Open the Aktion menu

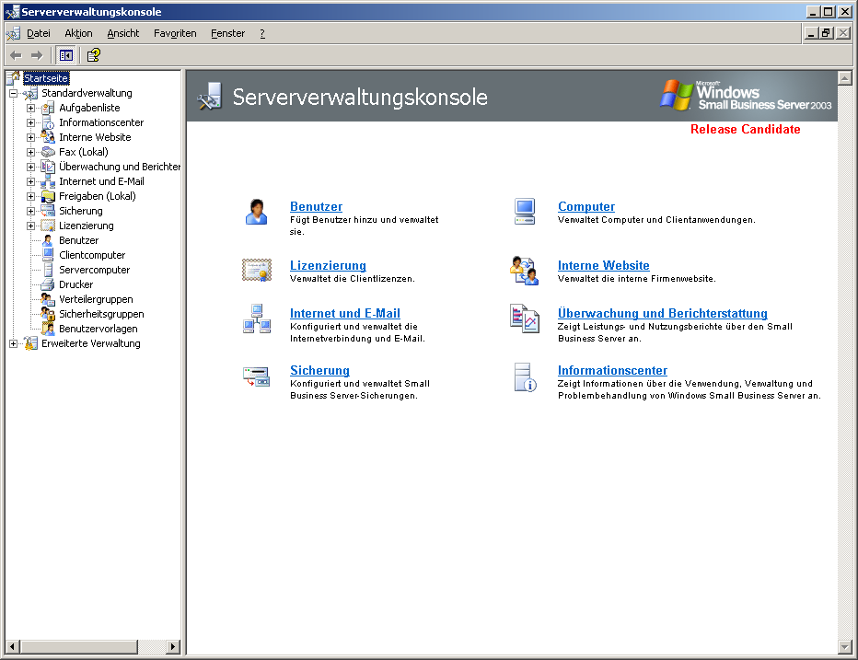coord(78,33)
